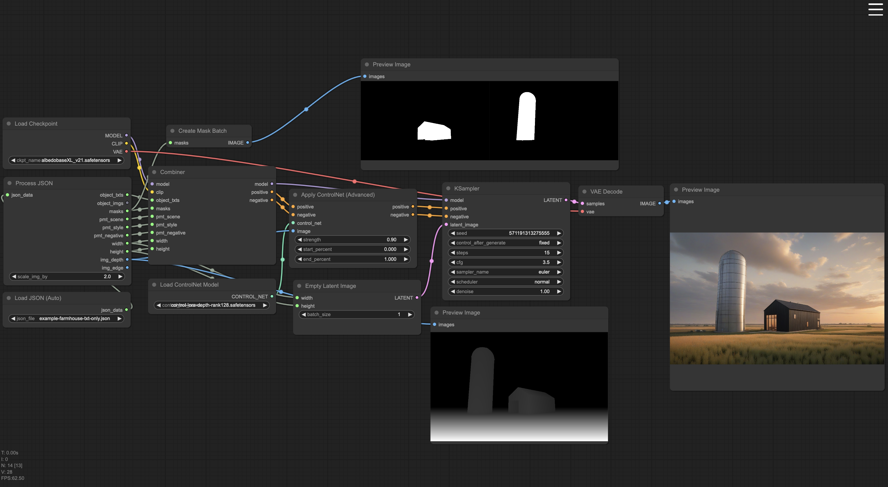
Task: Click the Combiner model output socket
Action: 272,184
